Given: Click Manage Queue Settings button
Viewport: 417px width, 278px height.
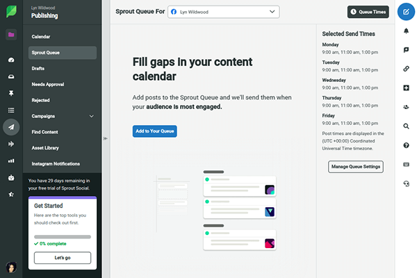Looking at the screenshot, I should click(x=355, y=166).
